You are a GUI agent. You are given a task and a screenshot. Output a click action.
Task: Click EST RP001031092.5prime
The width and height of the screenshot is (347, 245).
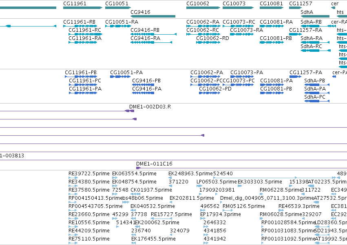[263, 243]
